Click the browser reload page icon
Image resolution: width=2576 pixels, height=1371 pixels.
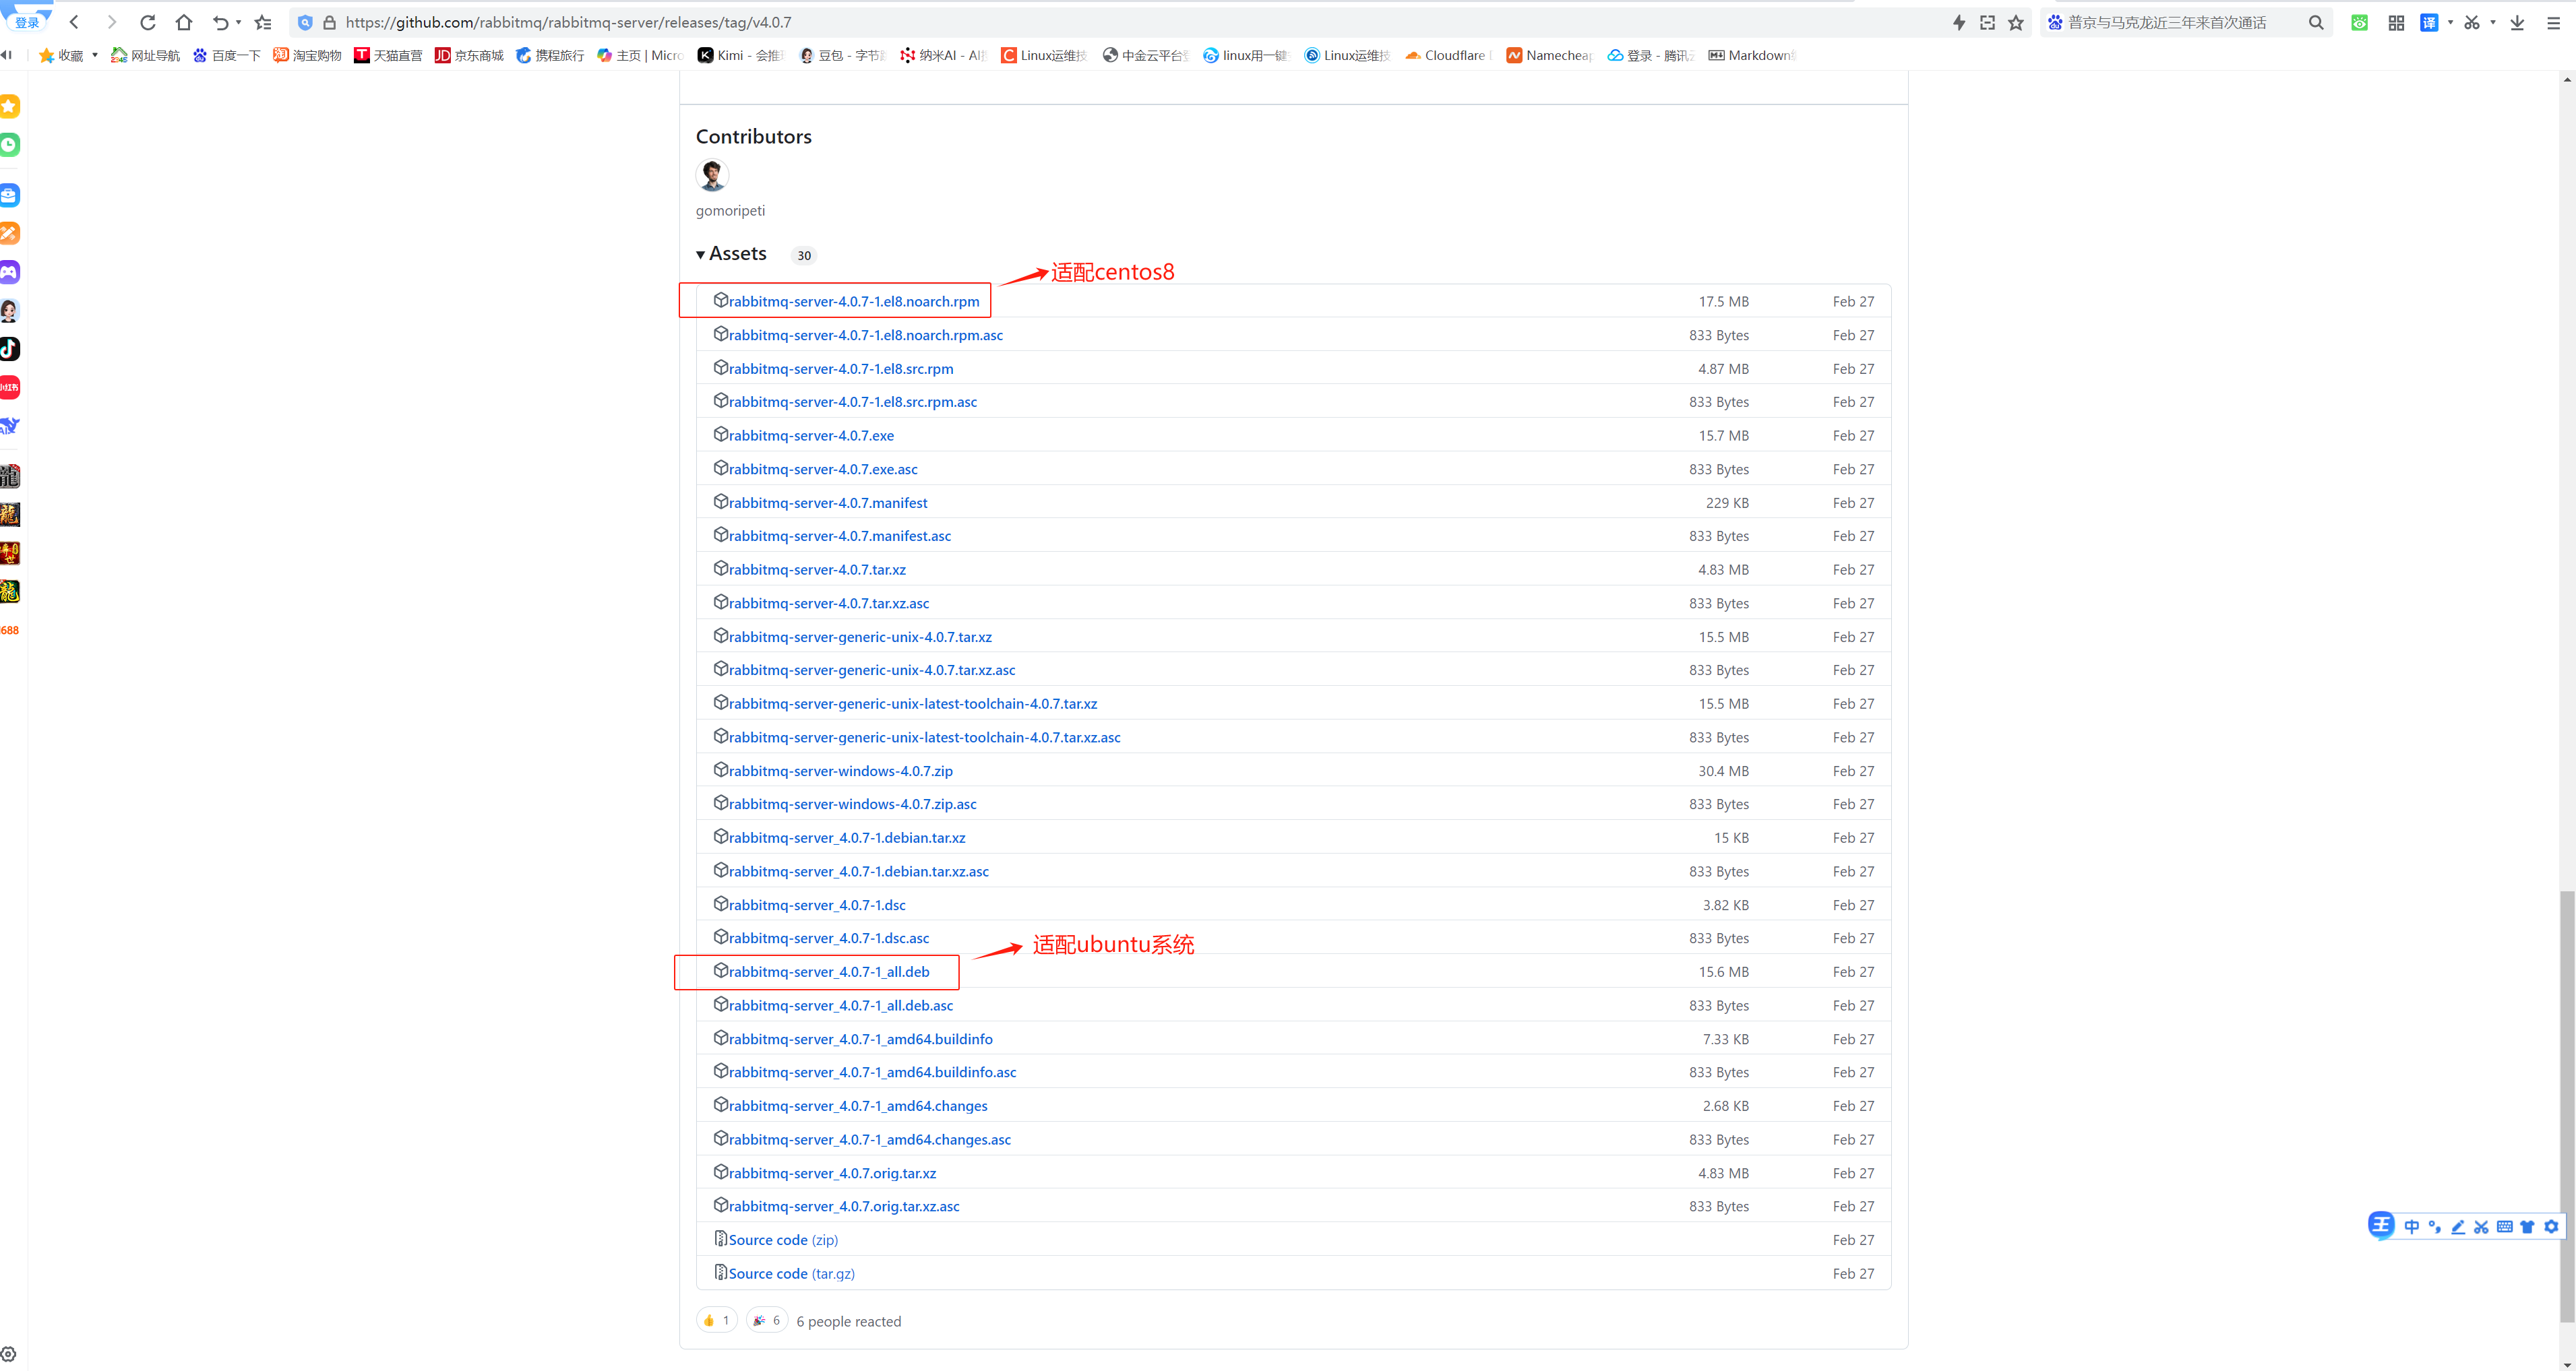tap(147, 22)
